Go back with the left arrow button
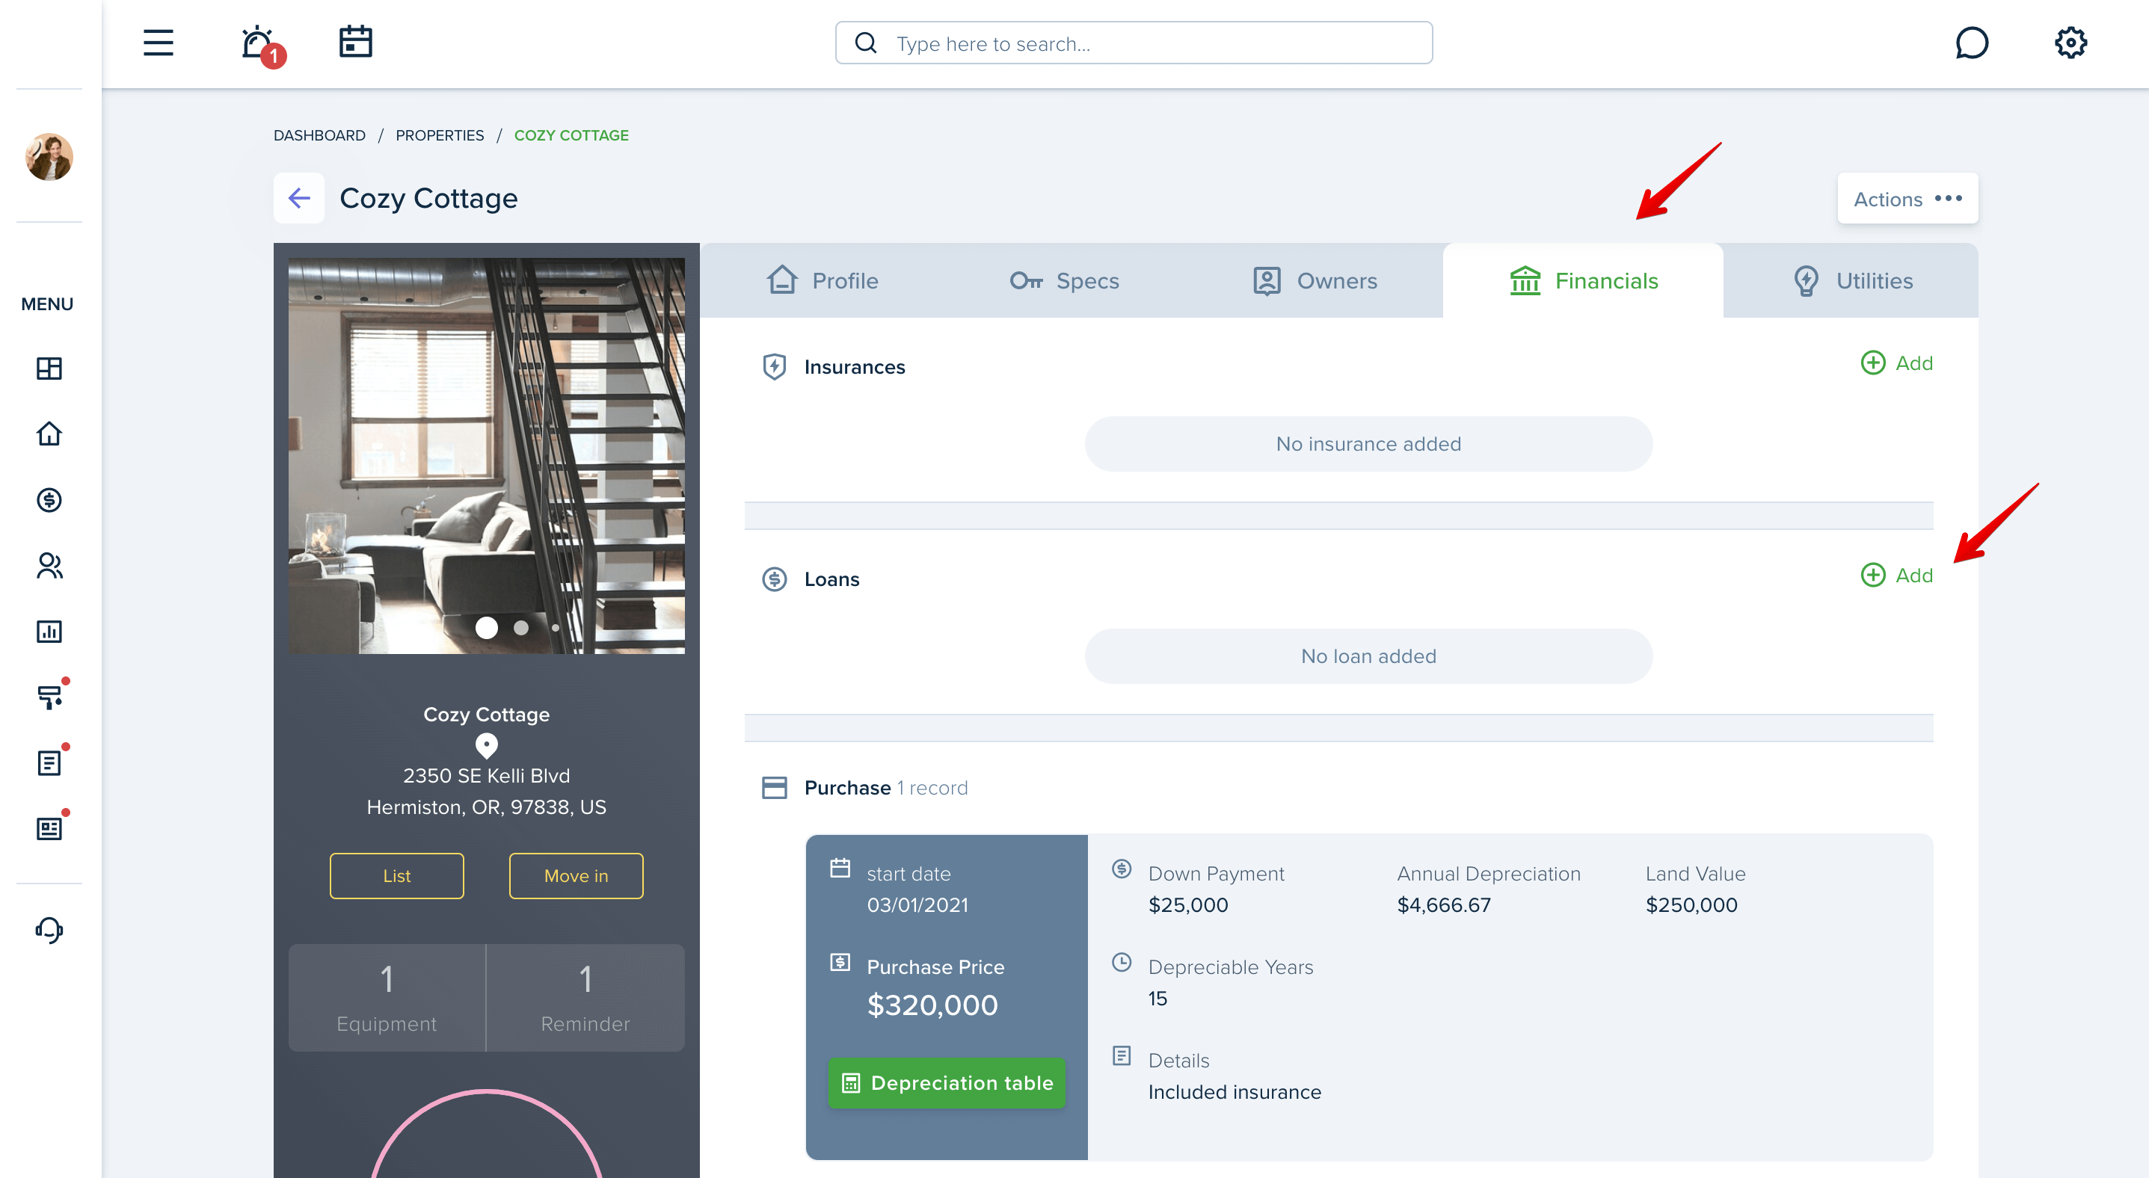The width and height of the screenshot is (2149, 1178). pyautogui.click(x=298, y=197)
